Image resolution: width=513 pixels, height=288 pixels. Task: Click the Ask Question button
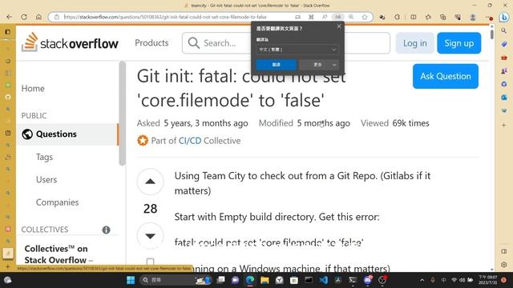click(x=446, y=77)
